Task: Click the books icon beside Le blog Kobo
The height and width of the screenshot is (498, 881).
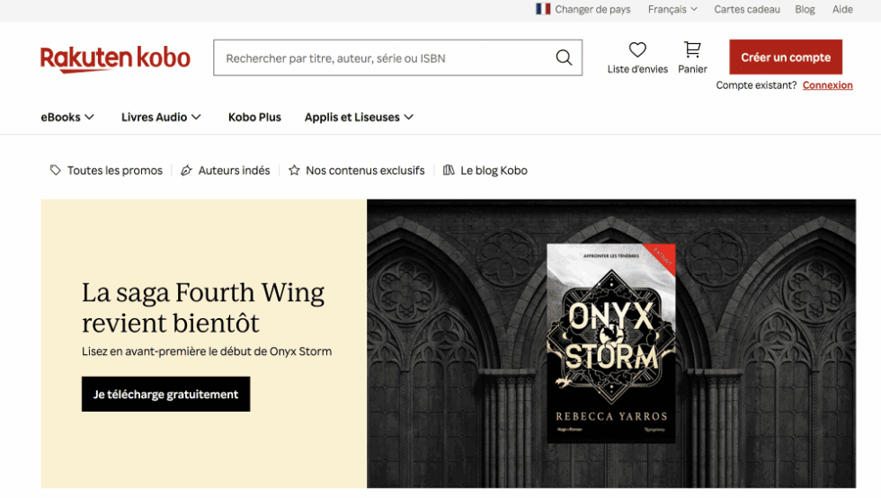Action: click(449, 170)
